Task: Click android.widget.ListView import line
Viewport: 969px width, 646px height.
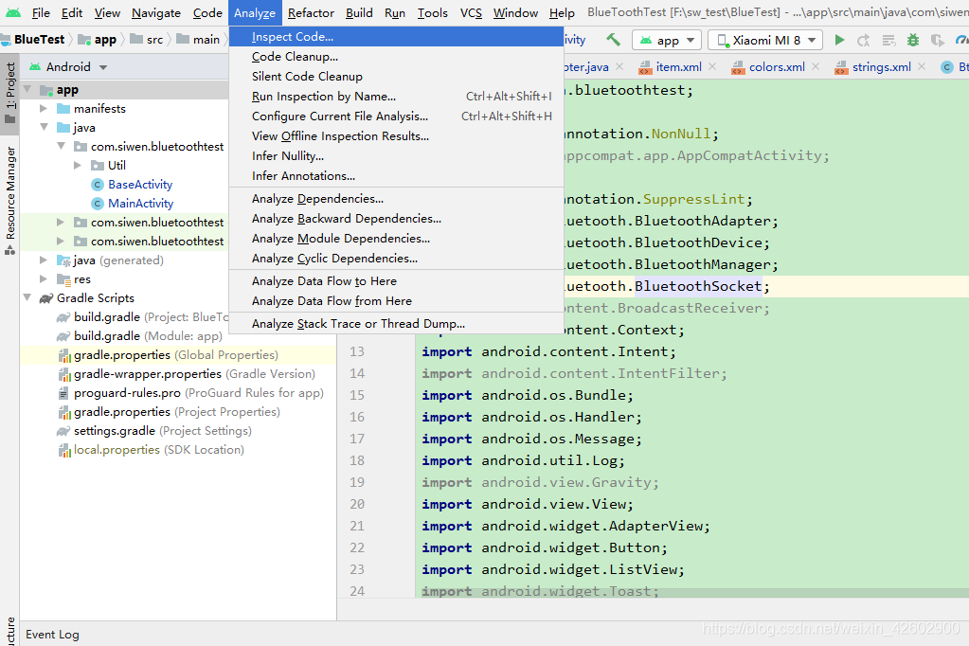Action: click(x=553, y=570)
